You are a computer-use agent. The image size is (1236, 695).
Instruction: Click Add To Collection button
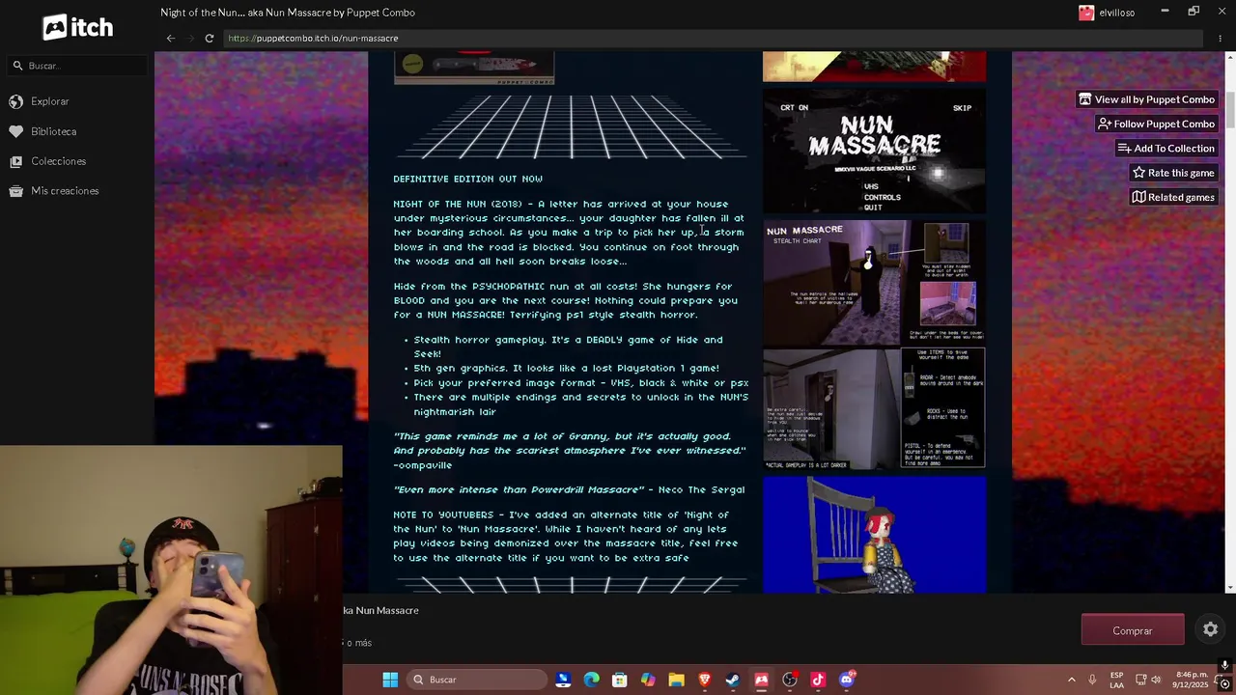(x=1166, y=148)
